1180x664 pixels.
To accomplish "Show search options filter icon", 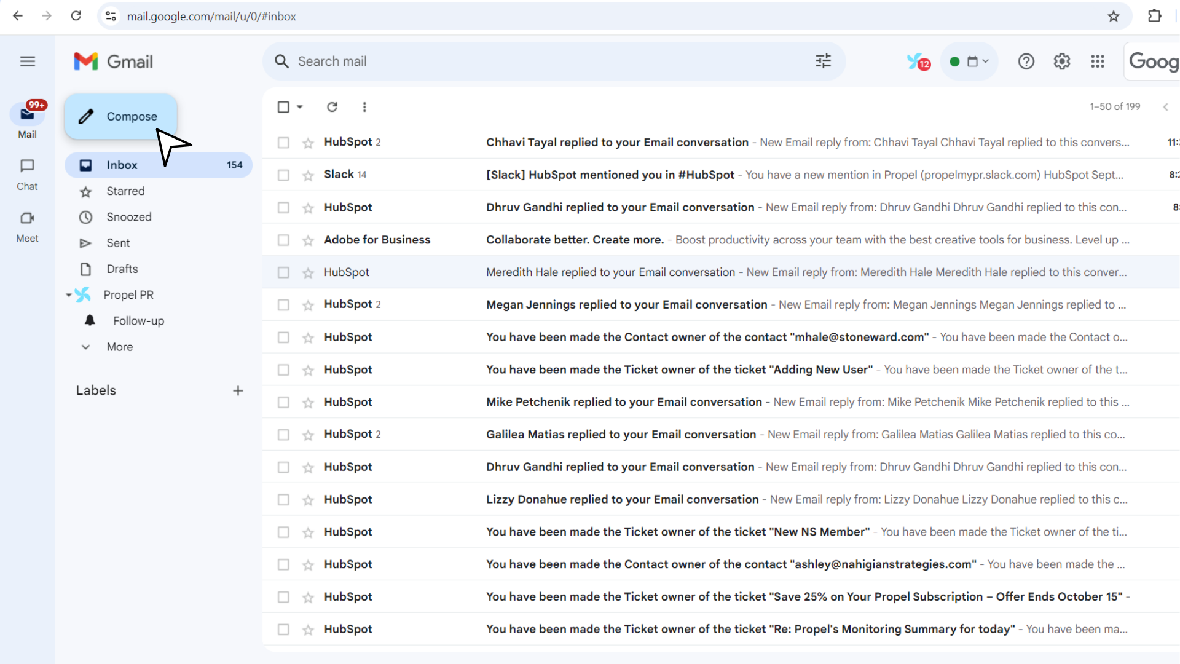I will point(823,61).
